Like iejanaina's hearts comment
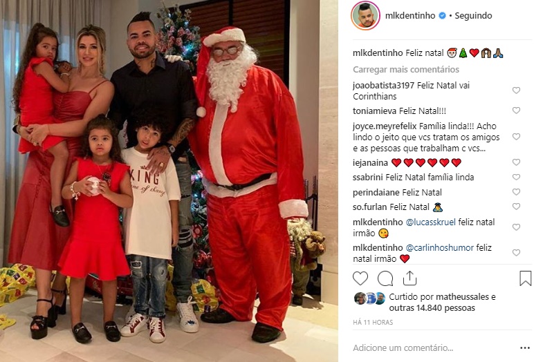 coord(516,162)
